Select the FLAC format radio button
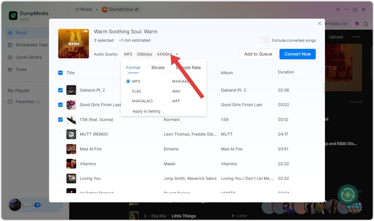Image resolution: width=374 pixels, height=221 pixels. click(128, 91)
